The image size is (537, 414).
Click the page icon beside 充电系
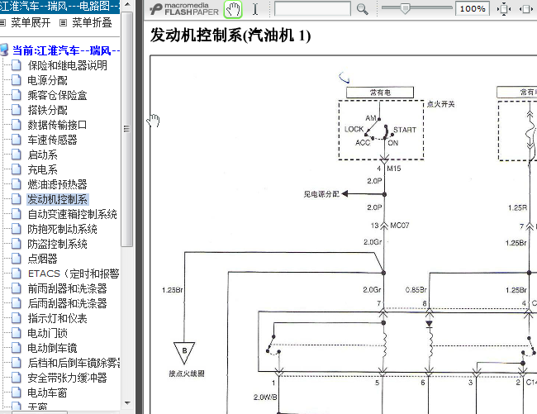(16, 169)
